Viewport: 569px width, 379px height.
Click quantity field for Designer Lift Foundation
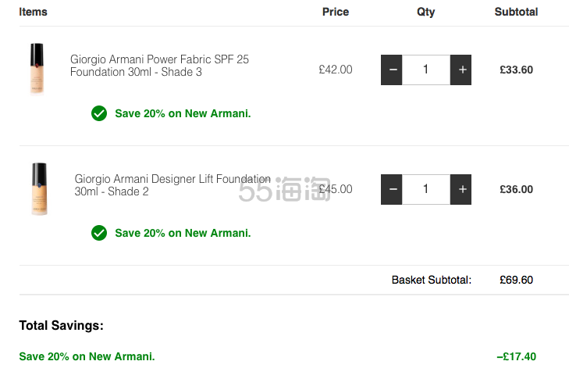pos(426,189)
